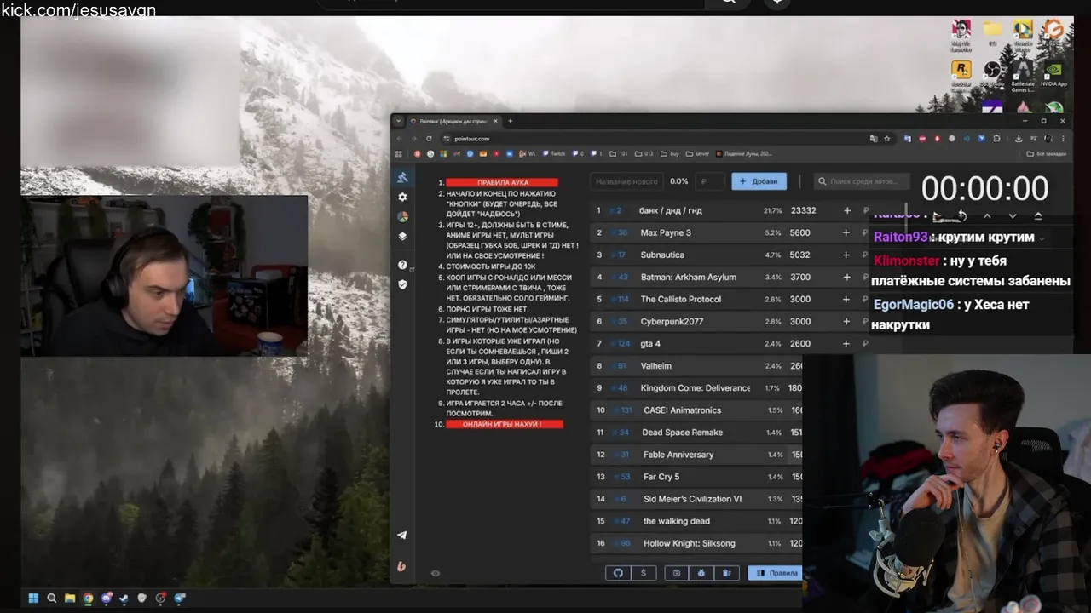Toggle the eye visibility icon below rules
Image resolution: width=1091 pixels, height=613 pixels.
[x=436, y=573]
